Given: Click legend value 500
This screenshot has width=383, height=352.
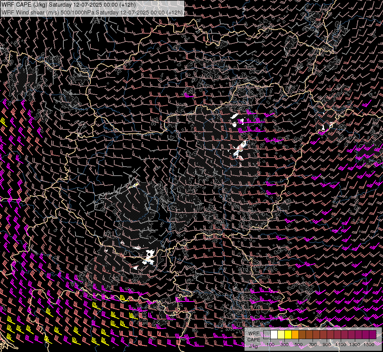Looking at the screenshot, I should tap(298, 345).
